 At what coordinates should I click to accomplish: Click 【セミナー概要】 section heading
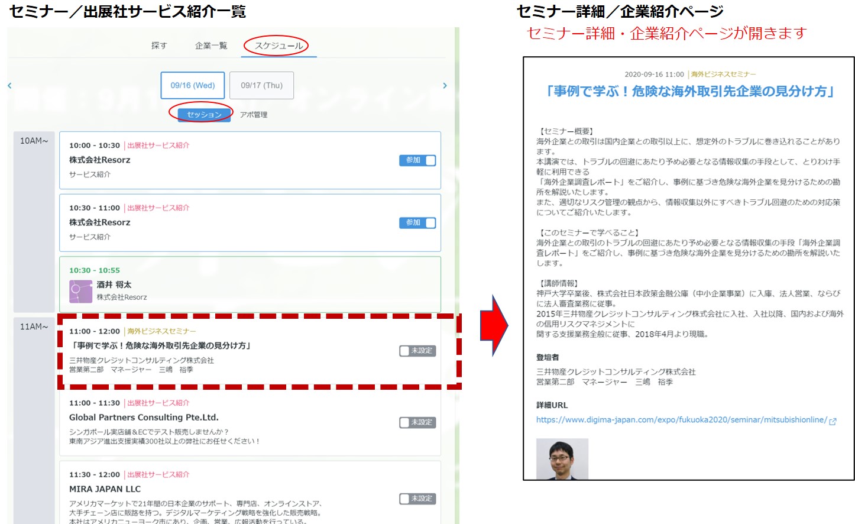[x=566, y=131]
